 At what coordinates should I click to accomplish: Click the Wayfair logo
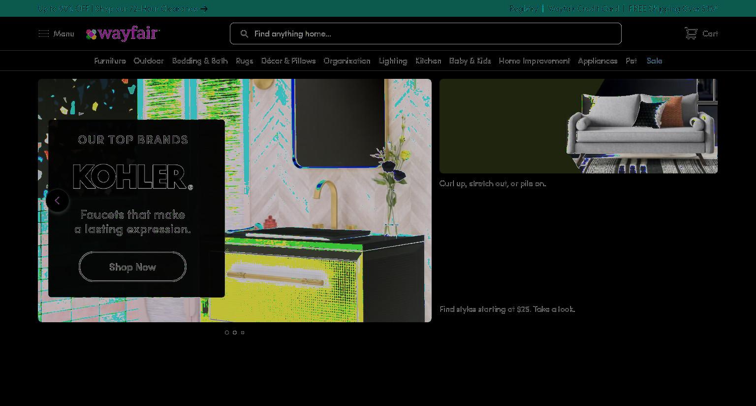pyautogui.click(x=123, y=34)
